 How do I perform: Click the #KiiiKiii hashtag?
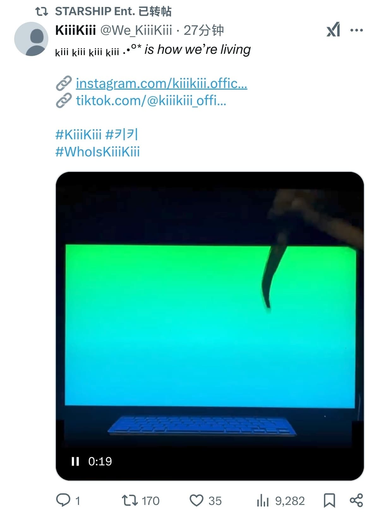pos(78,135)
